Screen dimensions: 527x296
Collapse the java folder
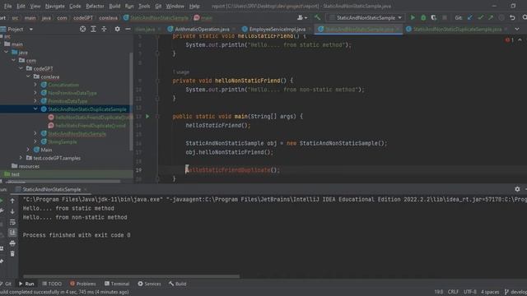tap(6, 53)
